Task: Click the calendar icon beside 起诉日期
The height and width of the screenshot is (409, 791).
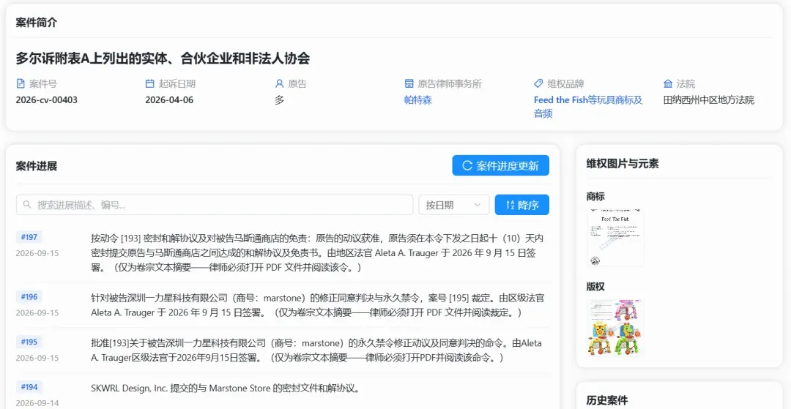Action: click(149, 83)
